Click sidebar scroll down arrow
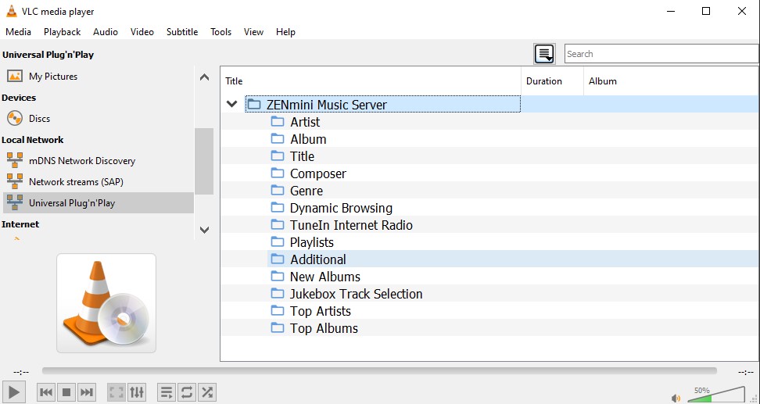Image resolution: width=760 pixels, height=404 pixels. (x=205, y=230)
